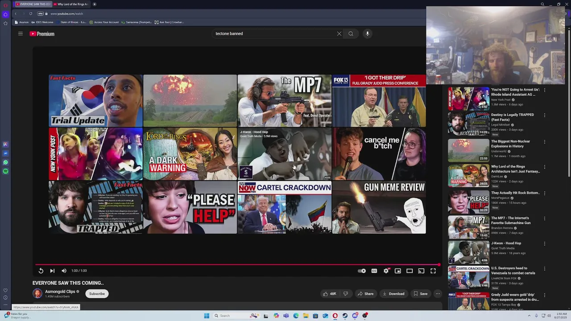
Task: Reload the page with the refresh icon
Action: (31, 14)
